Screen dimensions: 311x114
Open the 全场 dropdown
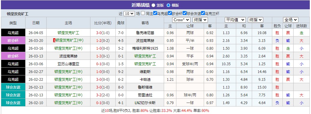coord(291,20)
